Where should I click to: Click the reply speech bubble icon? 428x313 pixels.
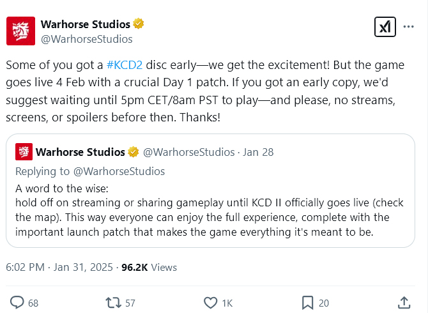coord(17,303)
